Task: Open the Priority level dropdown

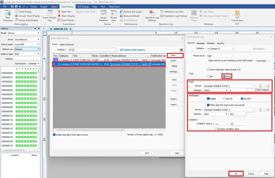Action: pyautogui.click(x=221, y=56)
